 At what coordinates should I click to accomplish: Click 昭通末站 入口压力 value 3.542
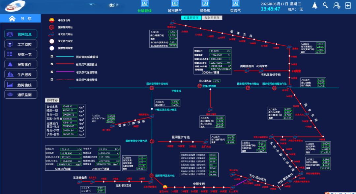click(173, 32)
